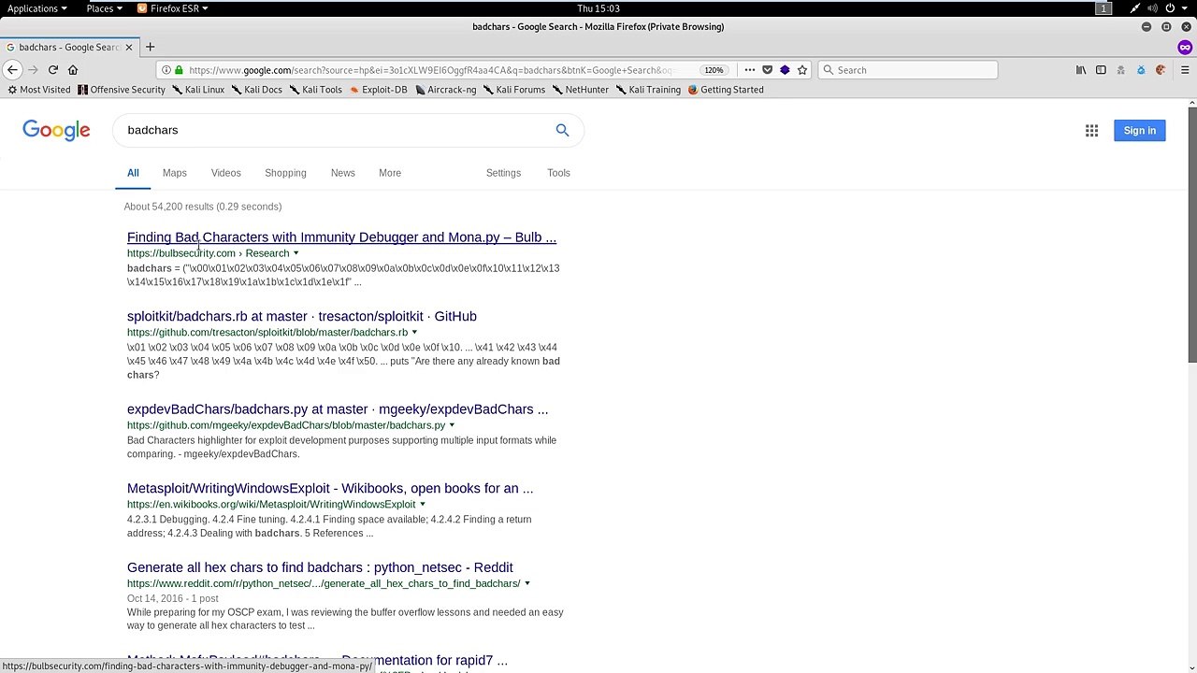
Task: Open expdevBadChars/badchars.py GitHub result
Action: point(338,409)
